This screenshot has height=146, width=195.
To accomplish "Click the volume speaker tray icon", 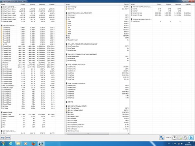I will pos(182,144).
